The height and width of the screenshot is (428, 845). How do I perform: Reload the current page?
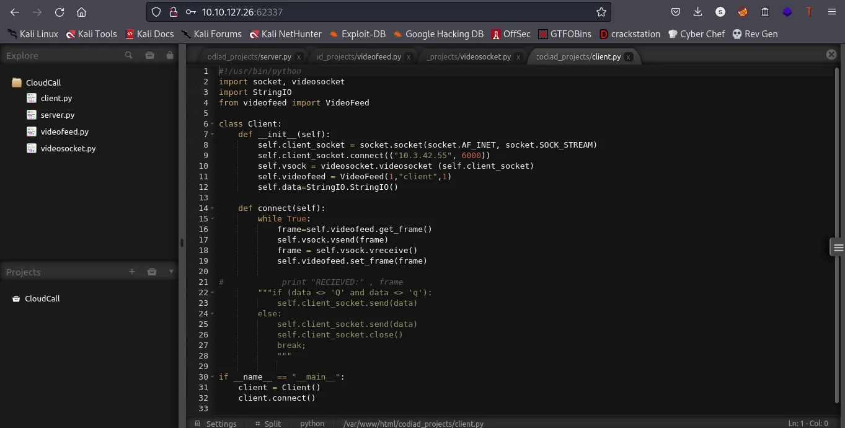[x=60, y=12]
